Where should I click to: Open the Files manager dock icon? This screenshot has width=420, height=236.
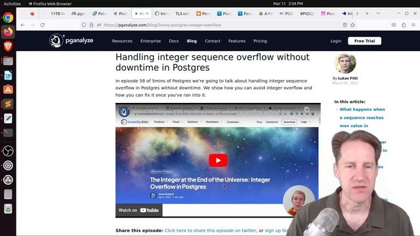click(8, 61)
